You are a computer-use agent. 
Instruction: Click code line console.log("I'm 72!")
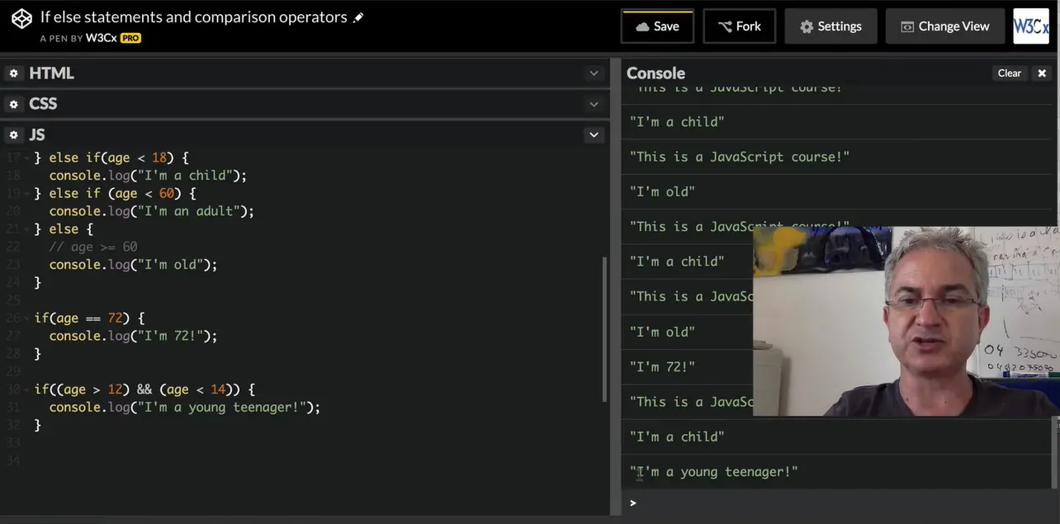[133, 336]
